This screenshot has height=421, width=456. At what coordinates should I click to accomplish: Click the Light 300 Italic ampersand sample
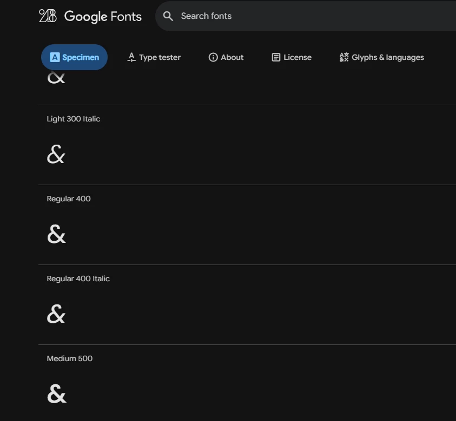coord(56,154)
